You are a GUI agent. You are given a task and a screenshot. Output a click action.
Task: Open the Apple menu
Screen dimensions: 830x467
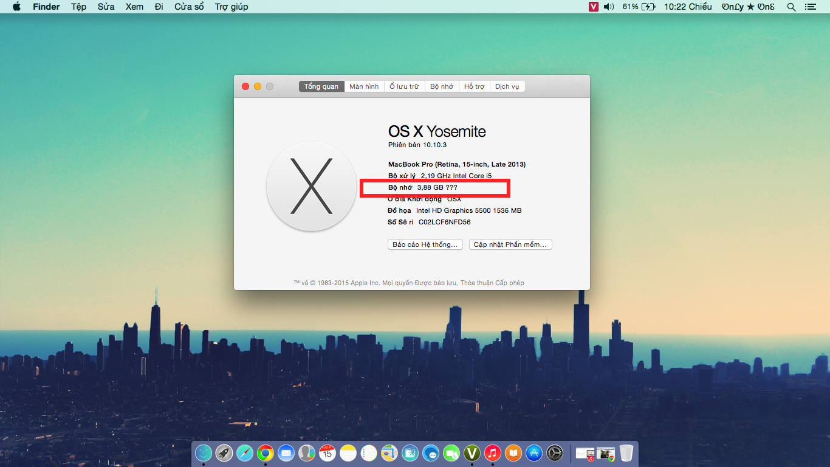click(x=16, y=7)
